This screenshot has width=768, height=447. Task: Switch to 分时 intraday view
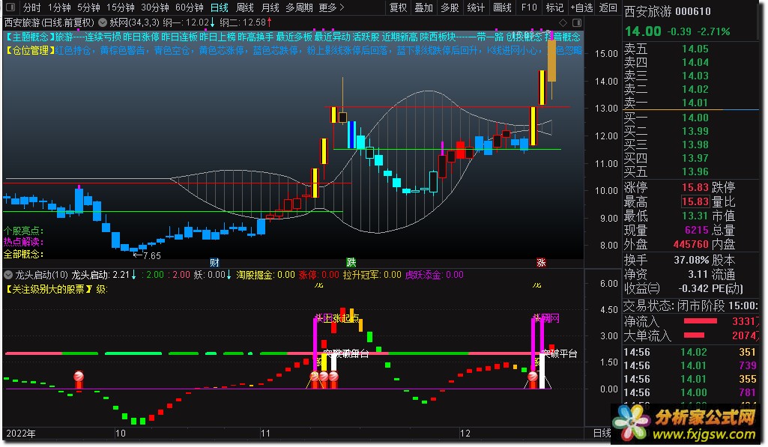pos(32,7)
